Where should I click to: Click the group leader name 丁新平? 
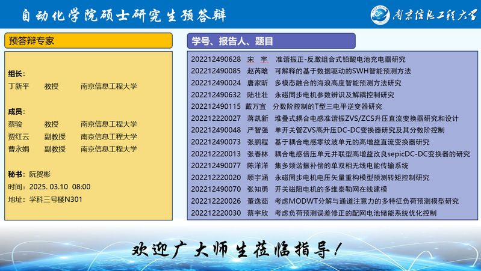pyautogui.click(x=19, y=87)
